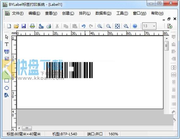Viewport: 180px width, 139px height.
Task: Click the horizontal scrollbar left arrow
Action: [19, 128]
